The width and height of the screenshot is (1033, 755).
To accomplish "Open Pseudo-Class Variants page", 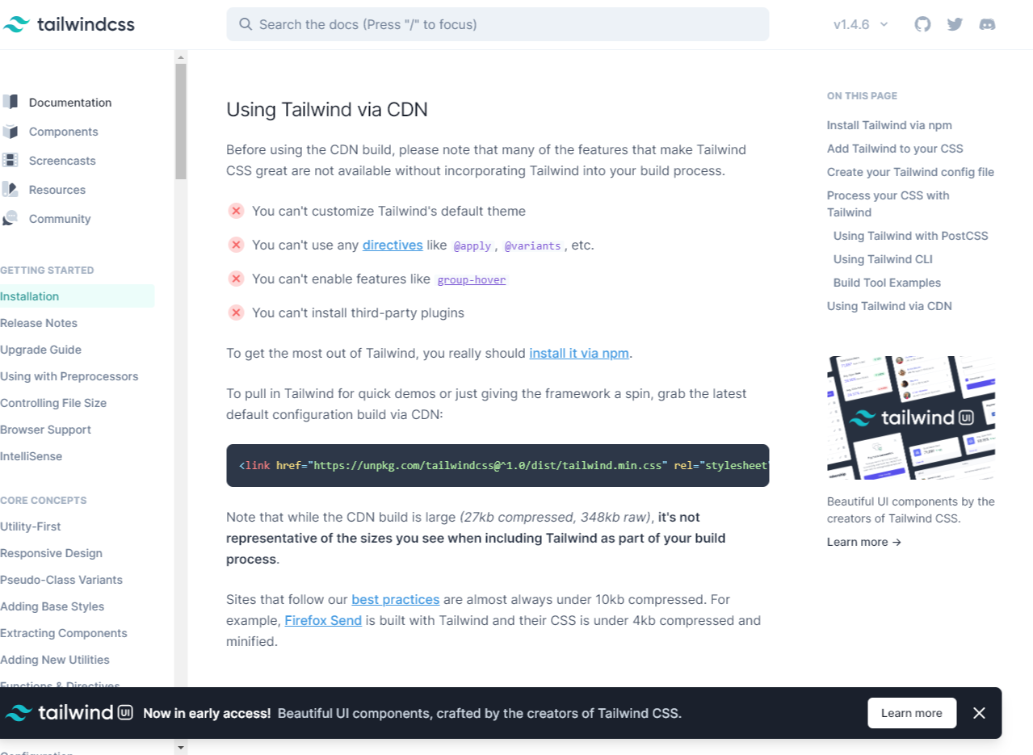I will point(61,580).
